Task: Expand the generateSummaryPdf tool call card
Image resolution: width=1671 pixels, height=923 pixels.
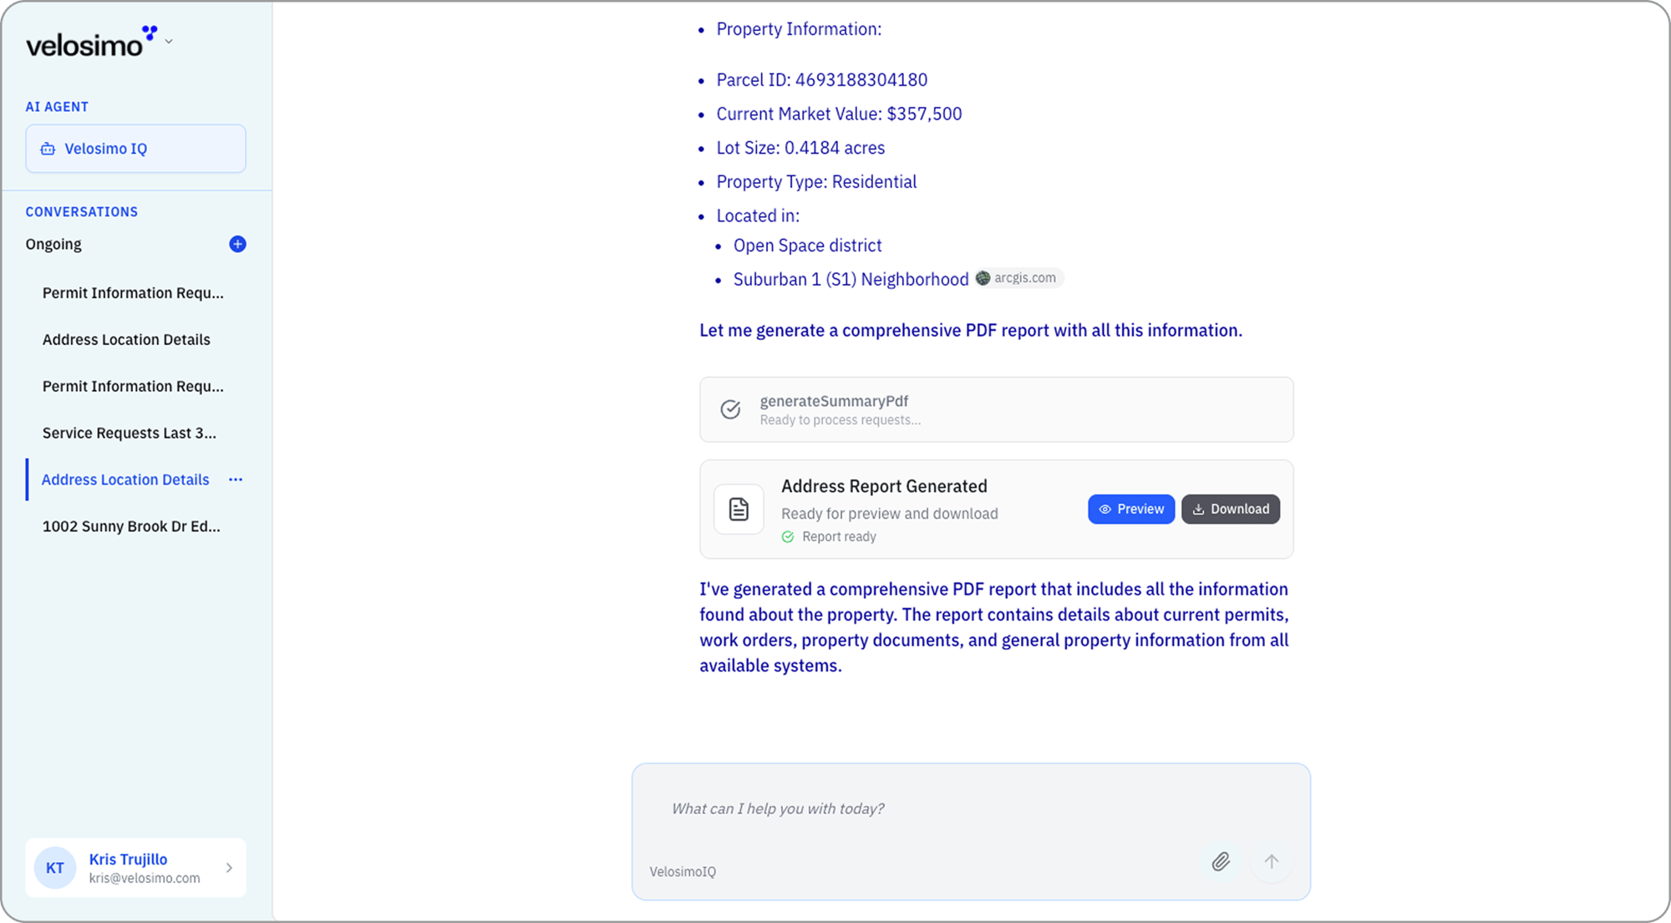Action: (x=996, y=409)
